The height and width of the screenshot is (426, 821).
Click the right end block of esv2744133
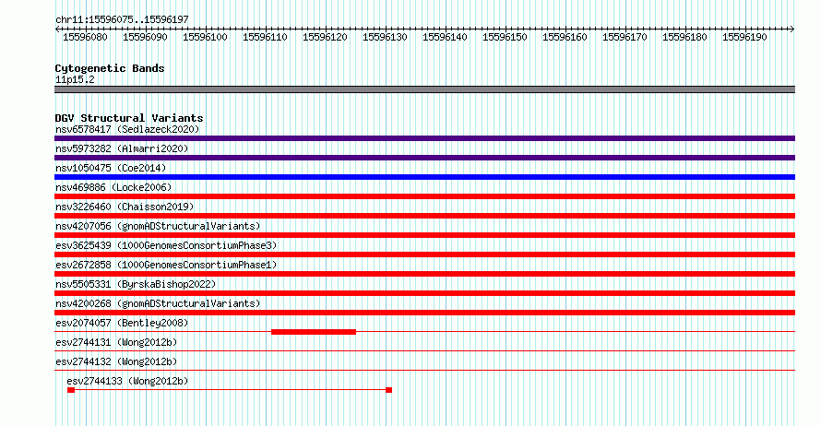388,390
